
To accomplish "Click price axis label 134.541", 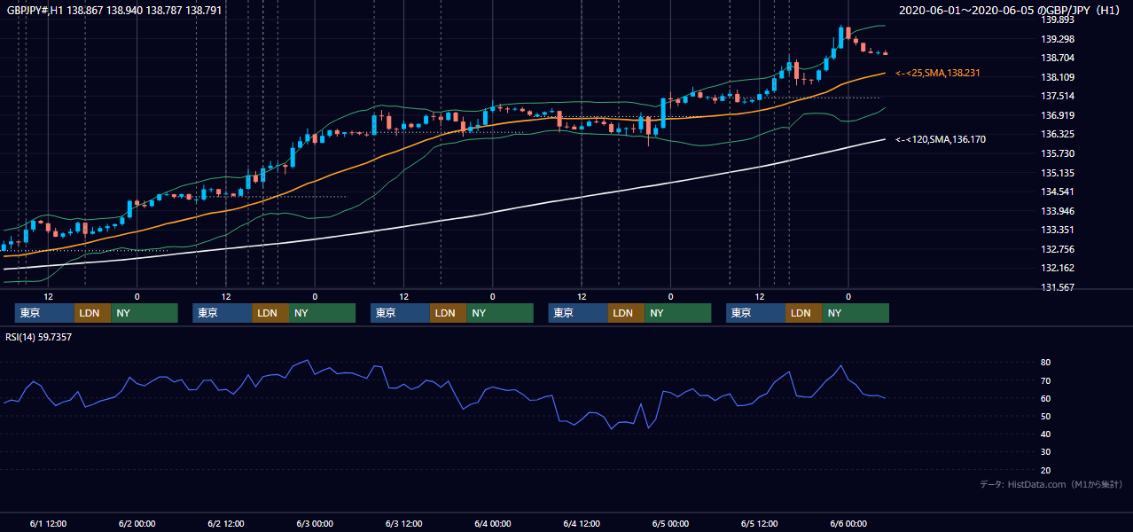I will (x=1058, y=192).
